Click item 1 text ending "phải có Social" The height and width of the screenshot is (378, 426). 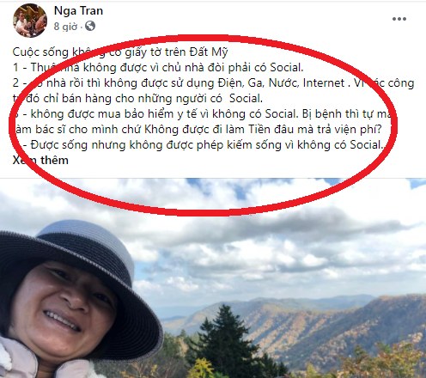click(158, 68)
